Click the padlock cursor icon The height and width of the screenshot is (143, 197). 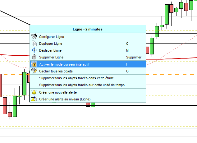[x=34, y=64]
